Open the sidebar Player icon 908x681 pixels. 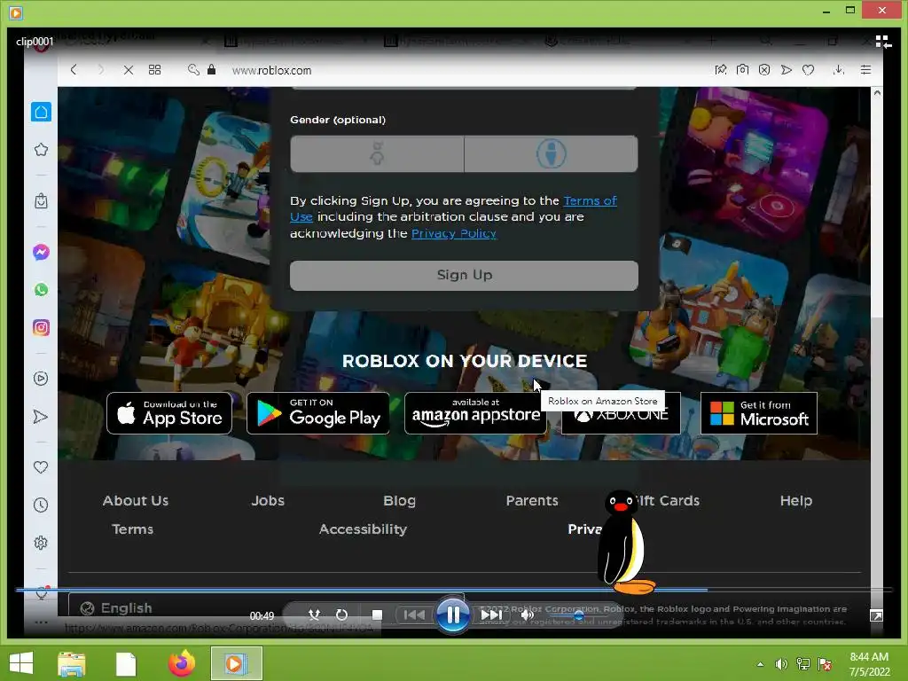coord(41,379)
